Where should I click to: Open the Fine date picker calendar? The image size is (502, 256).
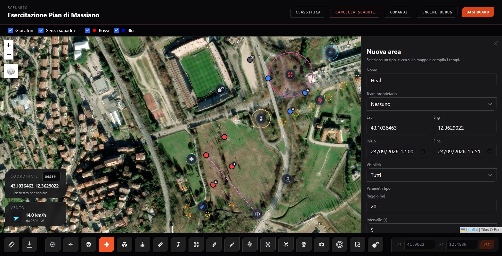[490, 151]
